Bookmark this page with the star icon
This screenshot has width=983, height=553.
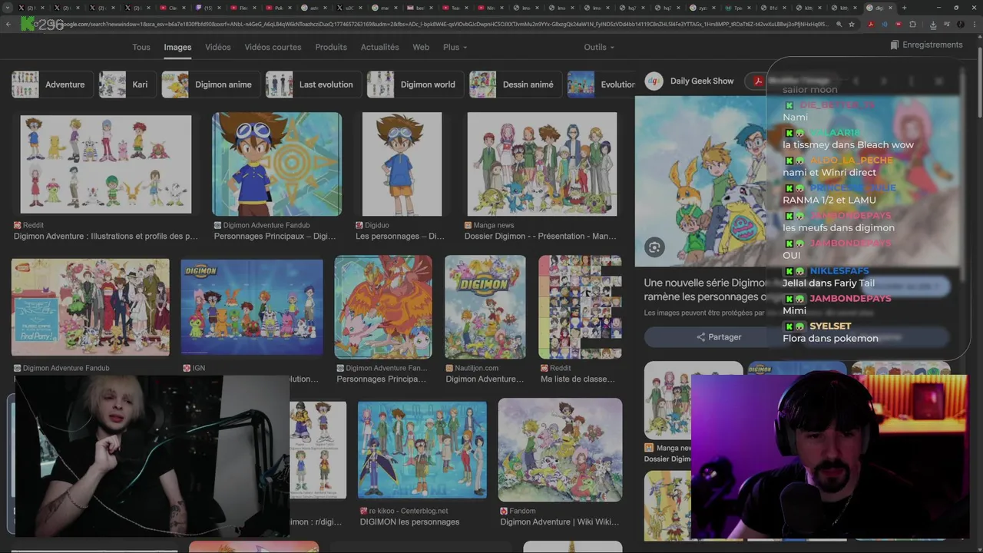[852, 24]
